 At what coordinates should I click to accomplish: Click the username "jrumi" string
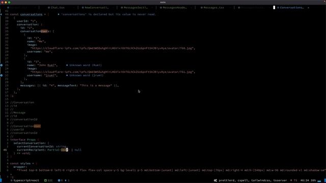point(51,75)
